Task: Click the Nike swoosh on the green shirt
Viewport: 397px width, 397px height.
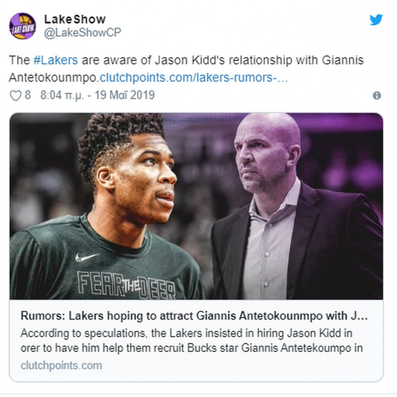Action: 86,257
